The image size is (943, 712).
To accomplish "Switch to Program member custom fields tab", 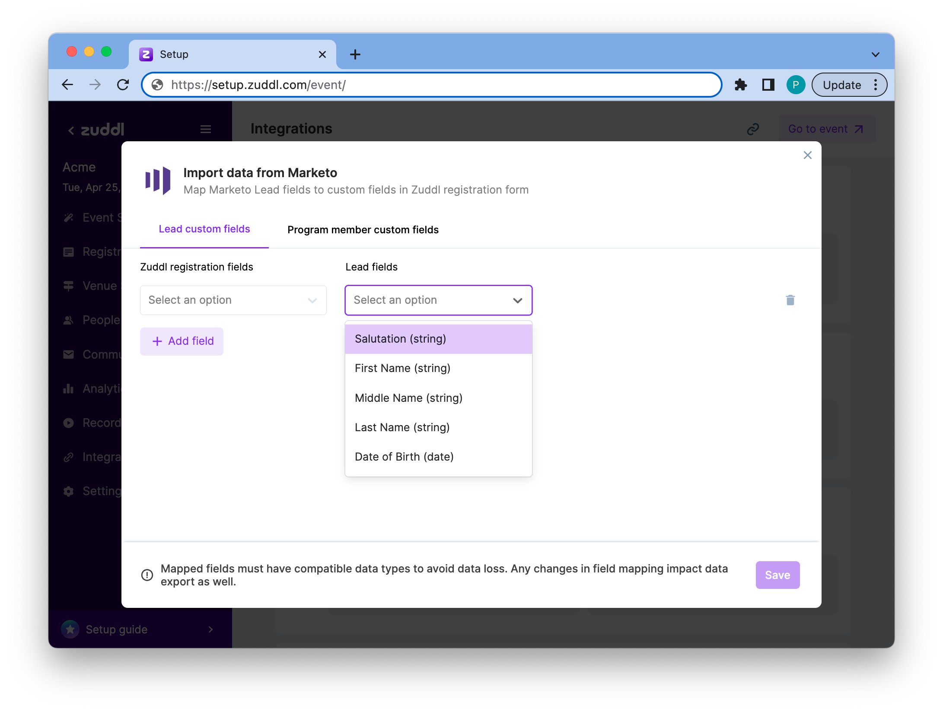I will coord(363,229).
